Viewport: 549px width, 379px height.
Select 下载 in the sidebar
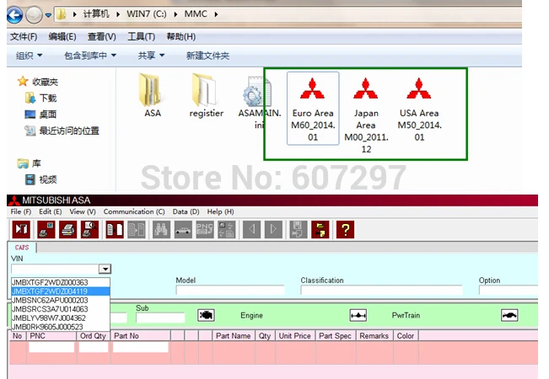pyautogui.click(x=41, y=98)
